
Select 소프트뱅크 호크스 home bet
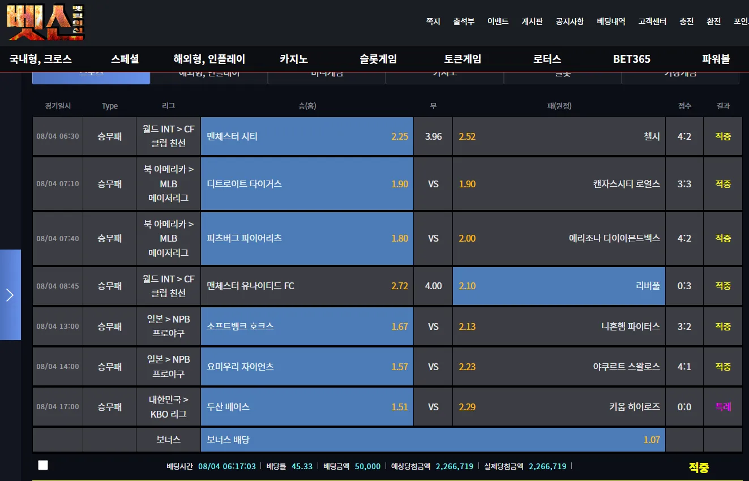307,327
